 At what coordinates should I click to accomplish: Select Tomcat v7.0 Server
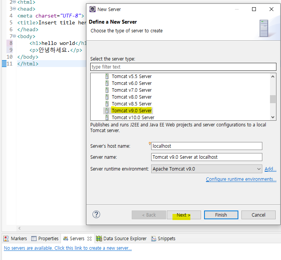tap(131, 90)
